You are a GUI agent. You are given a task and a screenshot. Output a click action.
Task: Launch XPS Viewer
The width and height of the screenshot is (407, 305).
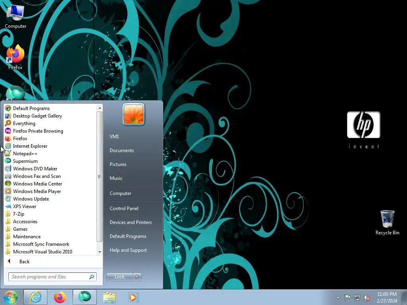50,206
